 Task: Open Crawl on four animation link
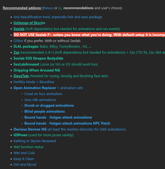[43, 94]
